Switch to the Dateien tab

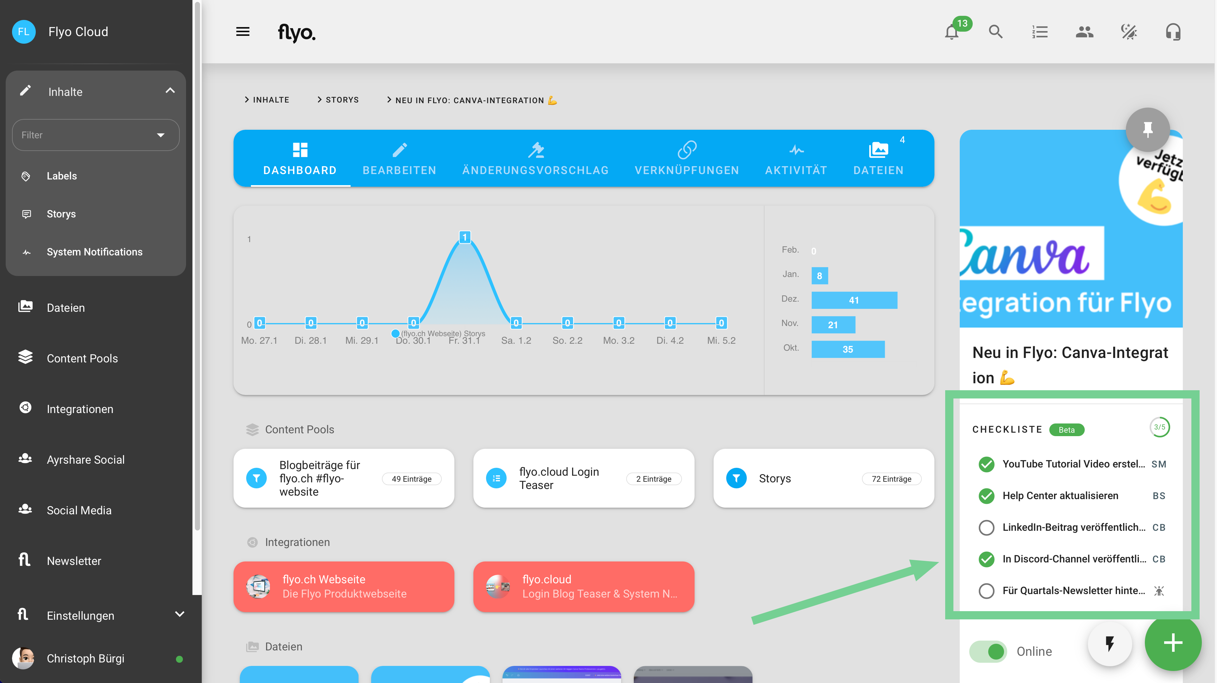[878, 159]
